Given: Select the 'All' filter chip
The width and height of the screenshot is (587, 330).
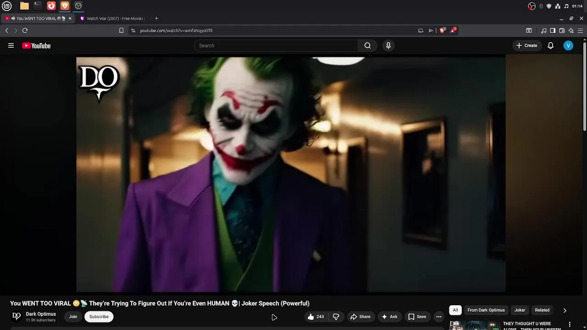Looking at the screenshot, I should [455, 310].
